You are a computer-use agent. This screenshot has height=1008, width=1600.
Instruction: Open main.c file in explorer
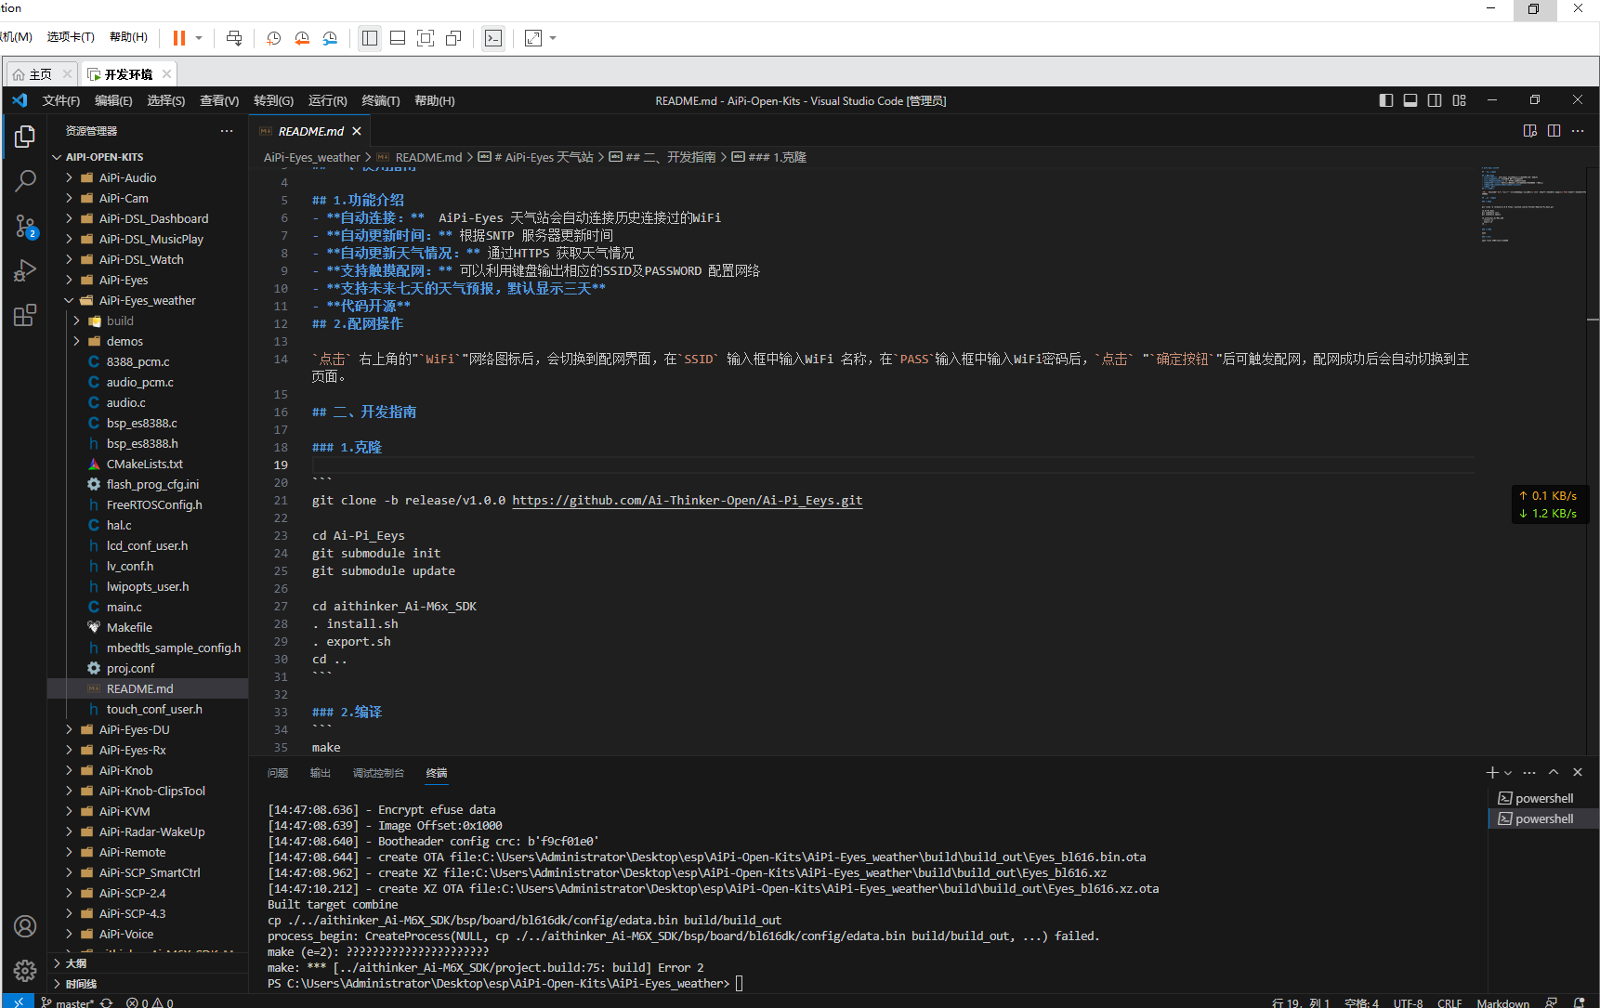click(125, 607)
